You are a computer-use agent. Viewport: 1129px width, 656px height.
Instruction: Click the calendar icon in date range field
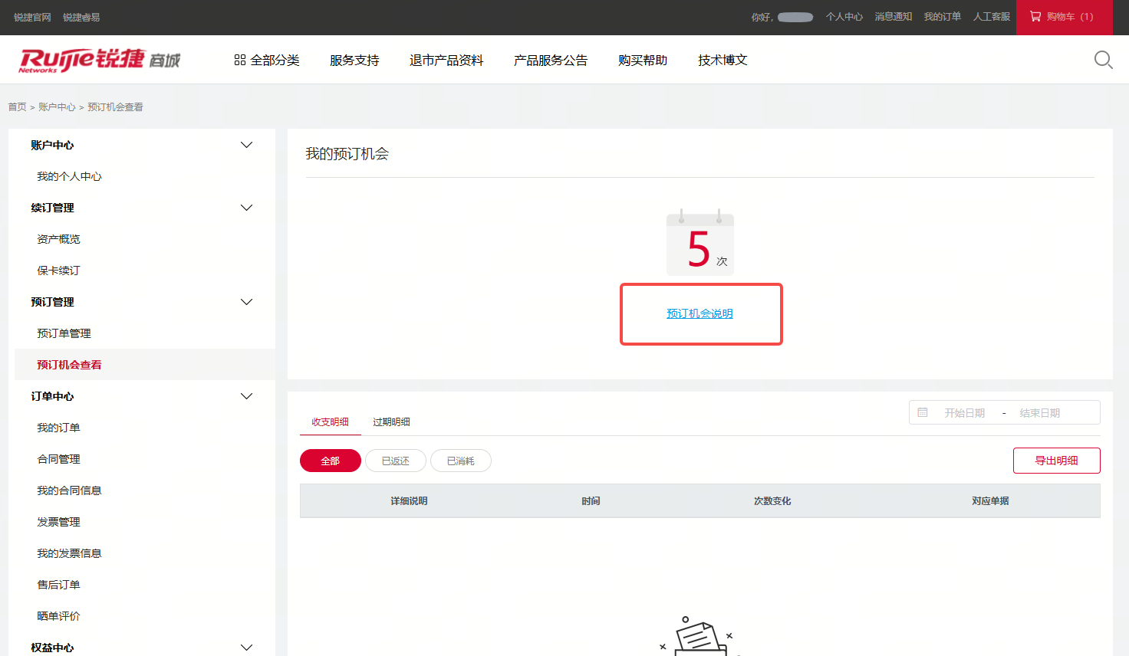click(x=923, y=412)
